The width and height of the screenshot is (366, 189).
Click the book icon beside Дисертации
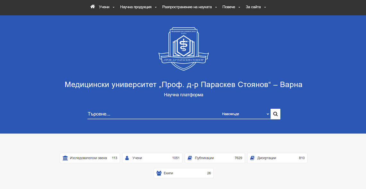(252, 158)
